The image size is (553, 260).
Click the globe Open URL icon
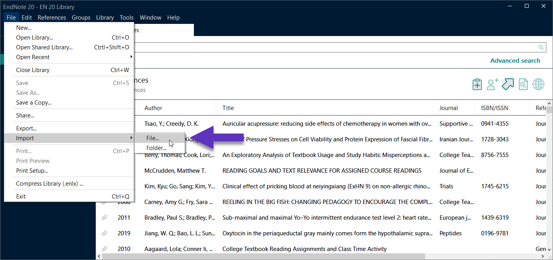click(x=538, y=84)
